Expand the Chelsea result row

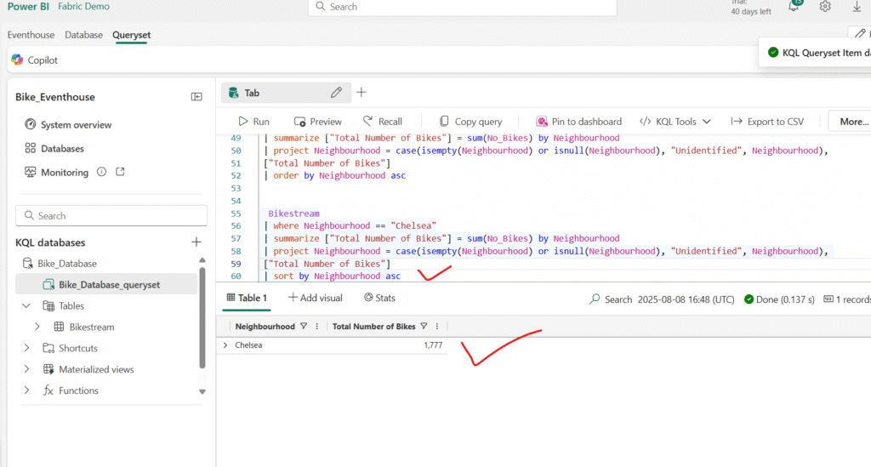point(225,345)
